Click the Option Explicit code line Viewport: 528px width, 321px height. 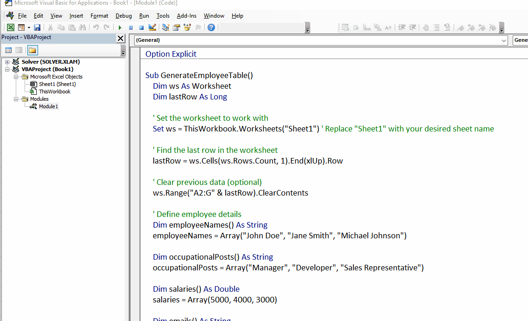(x=171, y=54)
